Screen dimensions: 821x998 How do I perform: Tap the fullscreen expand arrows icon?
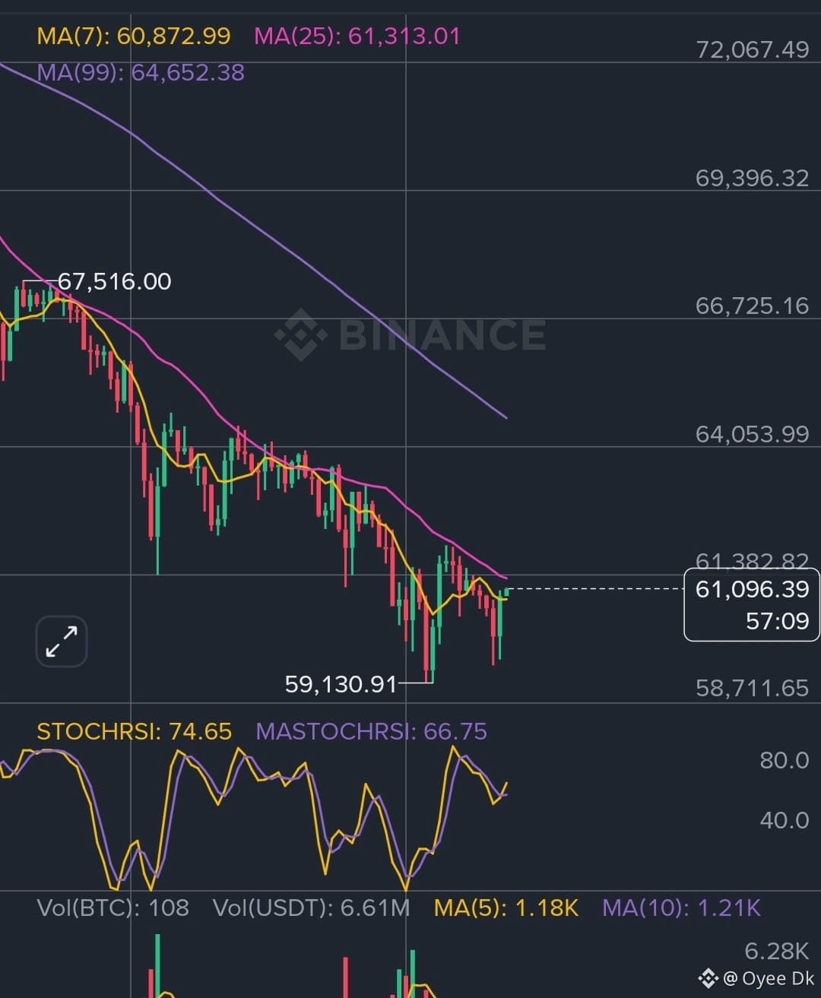click(62, 642)
